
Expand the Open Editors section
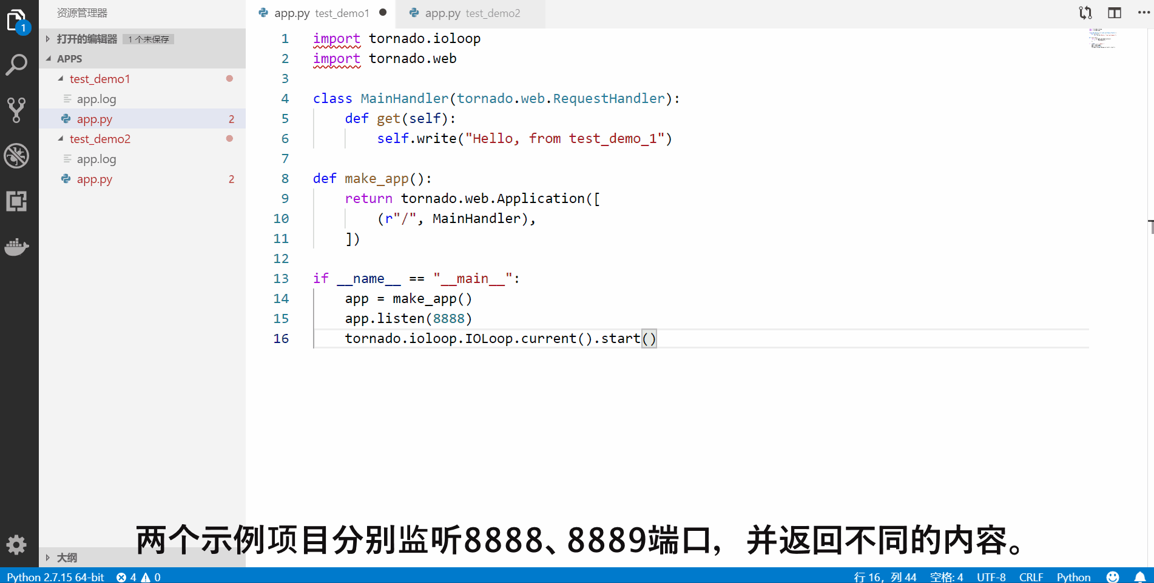click(47, 39)
